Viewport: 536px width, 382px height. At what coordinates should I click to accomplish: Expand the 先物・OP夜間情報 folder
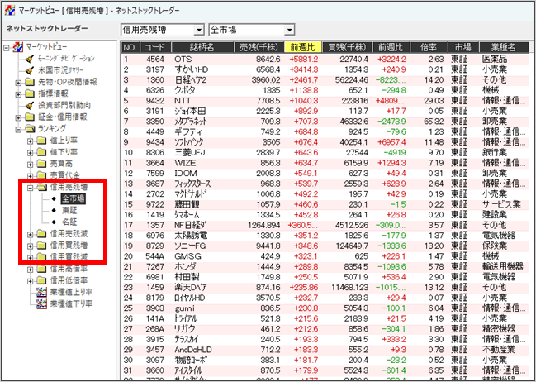18,83
